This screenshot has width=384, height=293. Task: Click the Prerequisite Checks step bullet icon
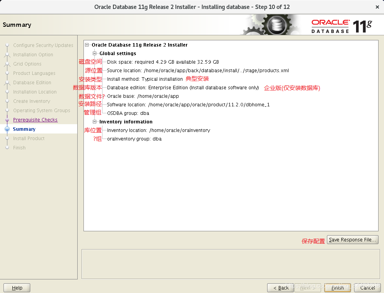7,120
